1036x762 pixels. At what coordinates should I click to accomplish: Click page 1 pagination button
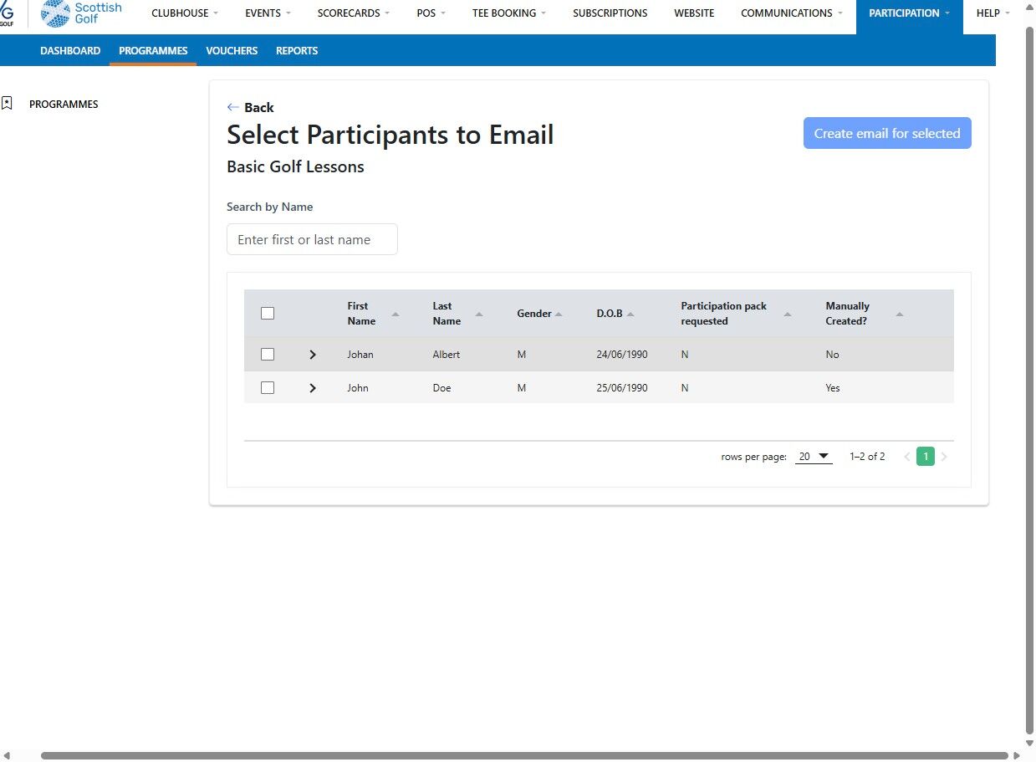click(x=926, y=457)
